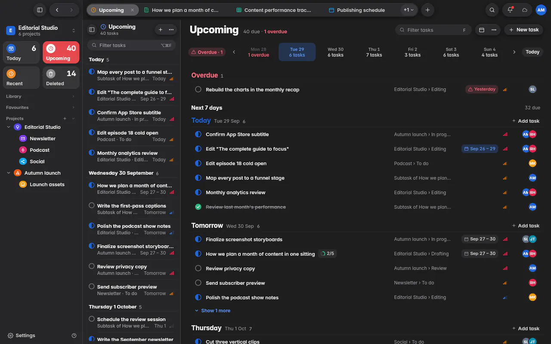Open the calendar view icon beside filter
The image size is (551, 344).
(482, 30)
